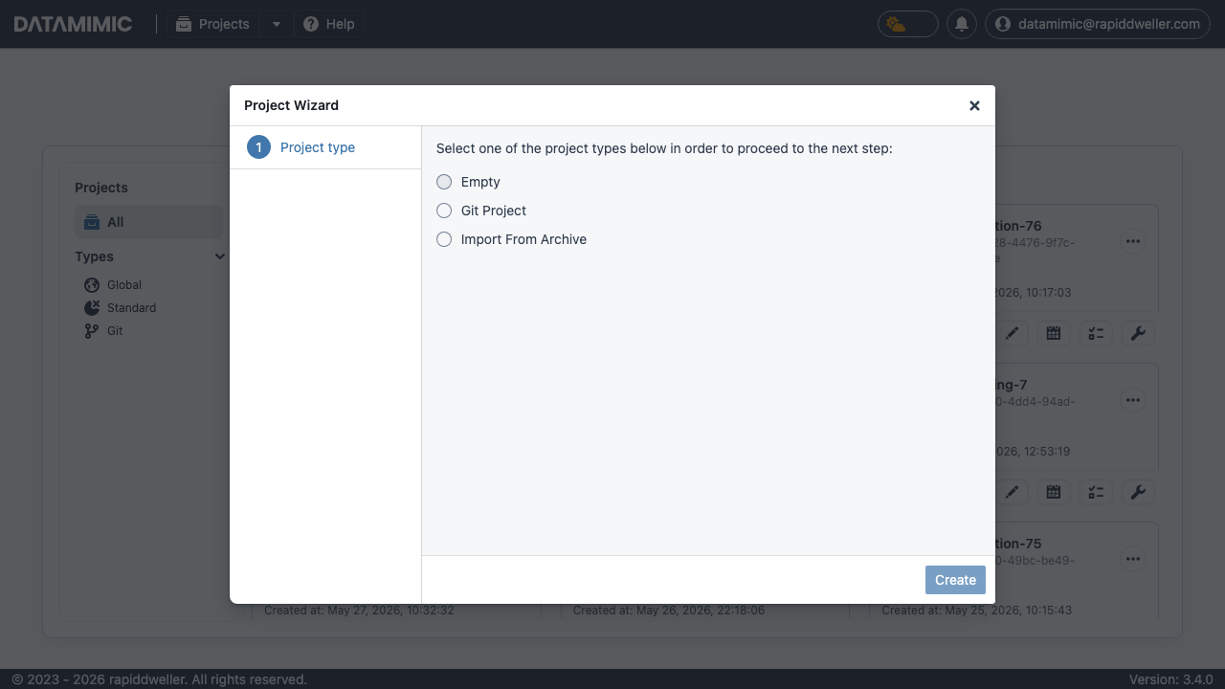Click the Git branch icon
The image size is (1225, 689).
coord(92,331)
